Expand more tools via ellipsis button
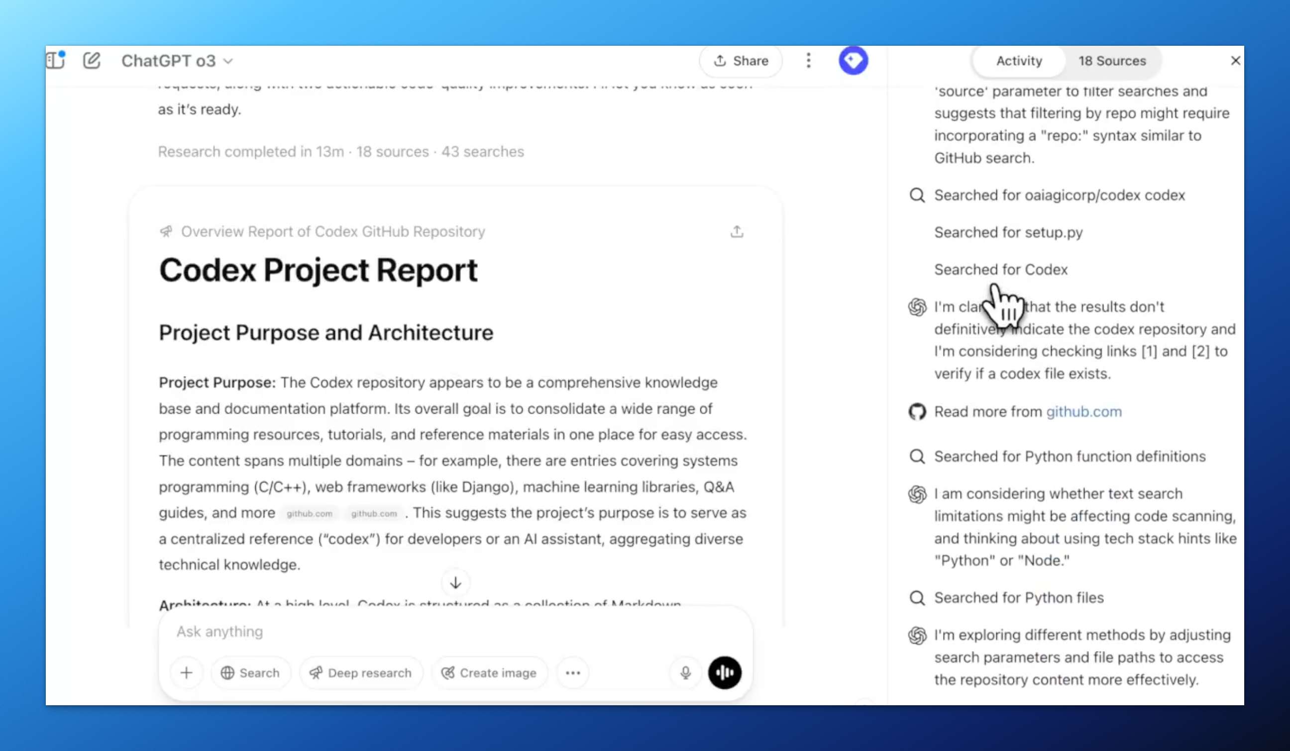Image resolution: width=1290 pixels, height=751 pixels. (x=573, y=673)
